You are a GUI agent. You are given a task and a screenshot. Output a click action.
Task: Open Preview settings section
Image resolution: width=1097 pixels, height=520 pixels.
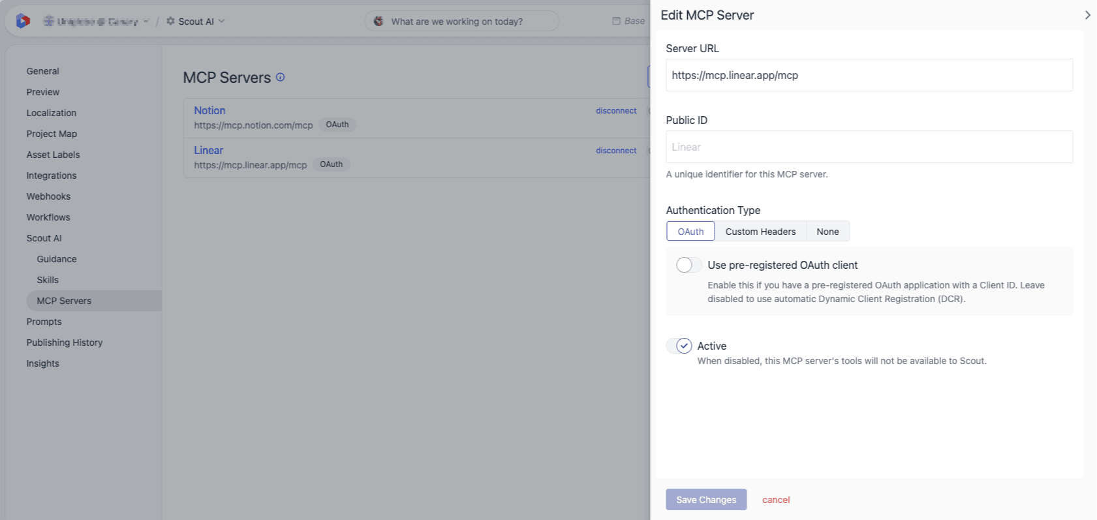pyautogui.click(x=42, y=92)
